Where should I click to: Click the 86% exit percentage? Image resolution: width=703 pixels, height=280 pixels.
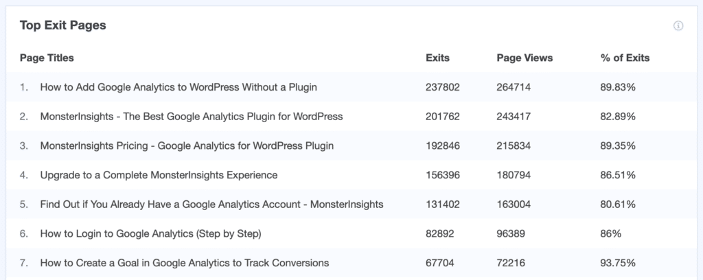(610, 233)
